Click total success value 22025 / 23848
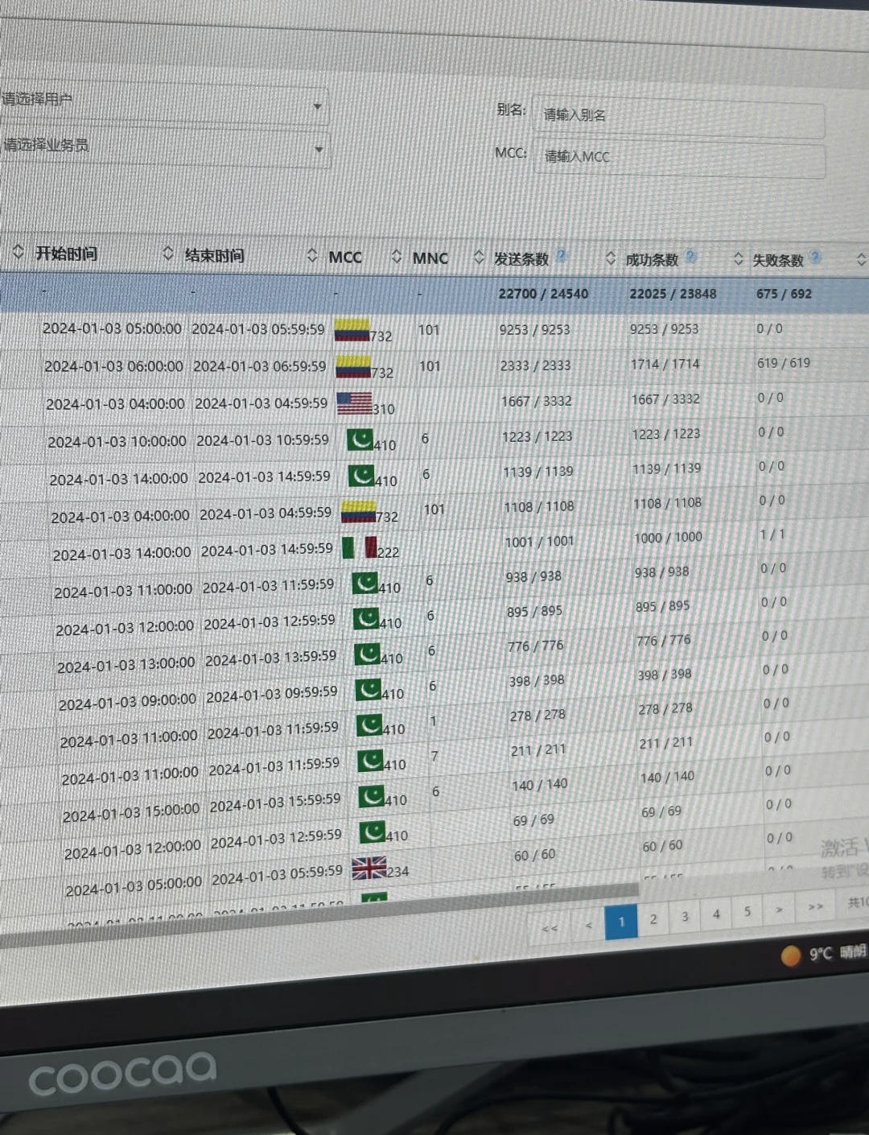The width and height of the screenshot is (869, 1135). click(x=673, y=294)
